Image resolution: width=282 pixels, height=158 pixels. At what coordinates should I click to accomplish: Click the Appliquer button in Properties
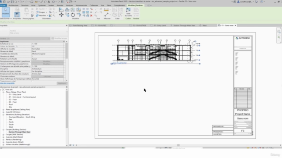(x=62, y=83)
